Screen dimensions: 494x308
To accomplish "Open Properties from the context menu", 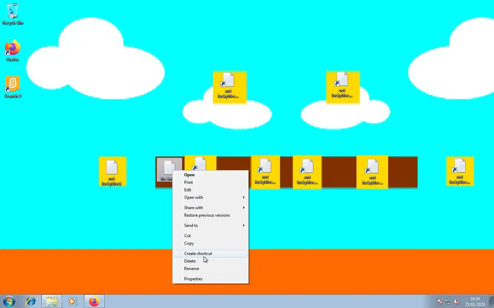I will (x=210, y=279).
